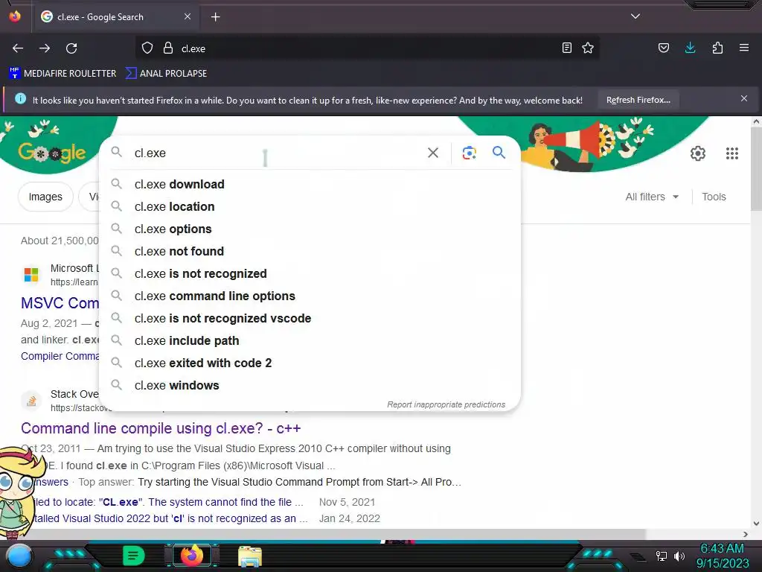Go forward with the browser forward arrow
This screenshot has height=572, width=762.
(x=45, y=48)
